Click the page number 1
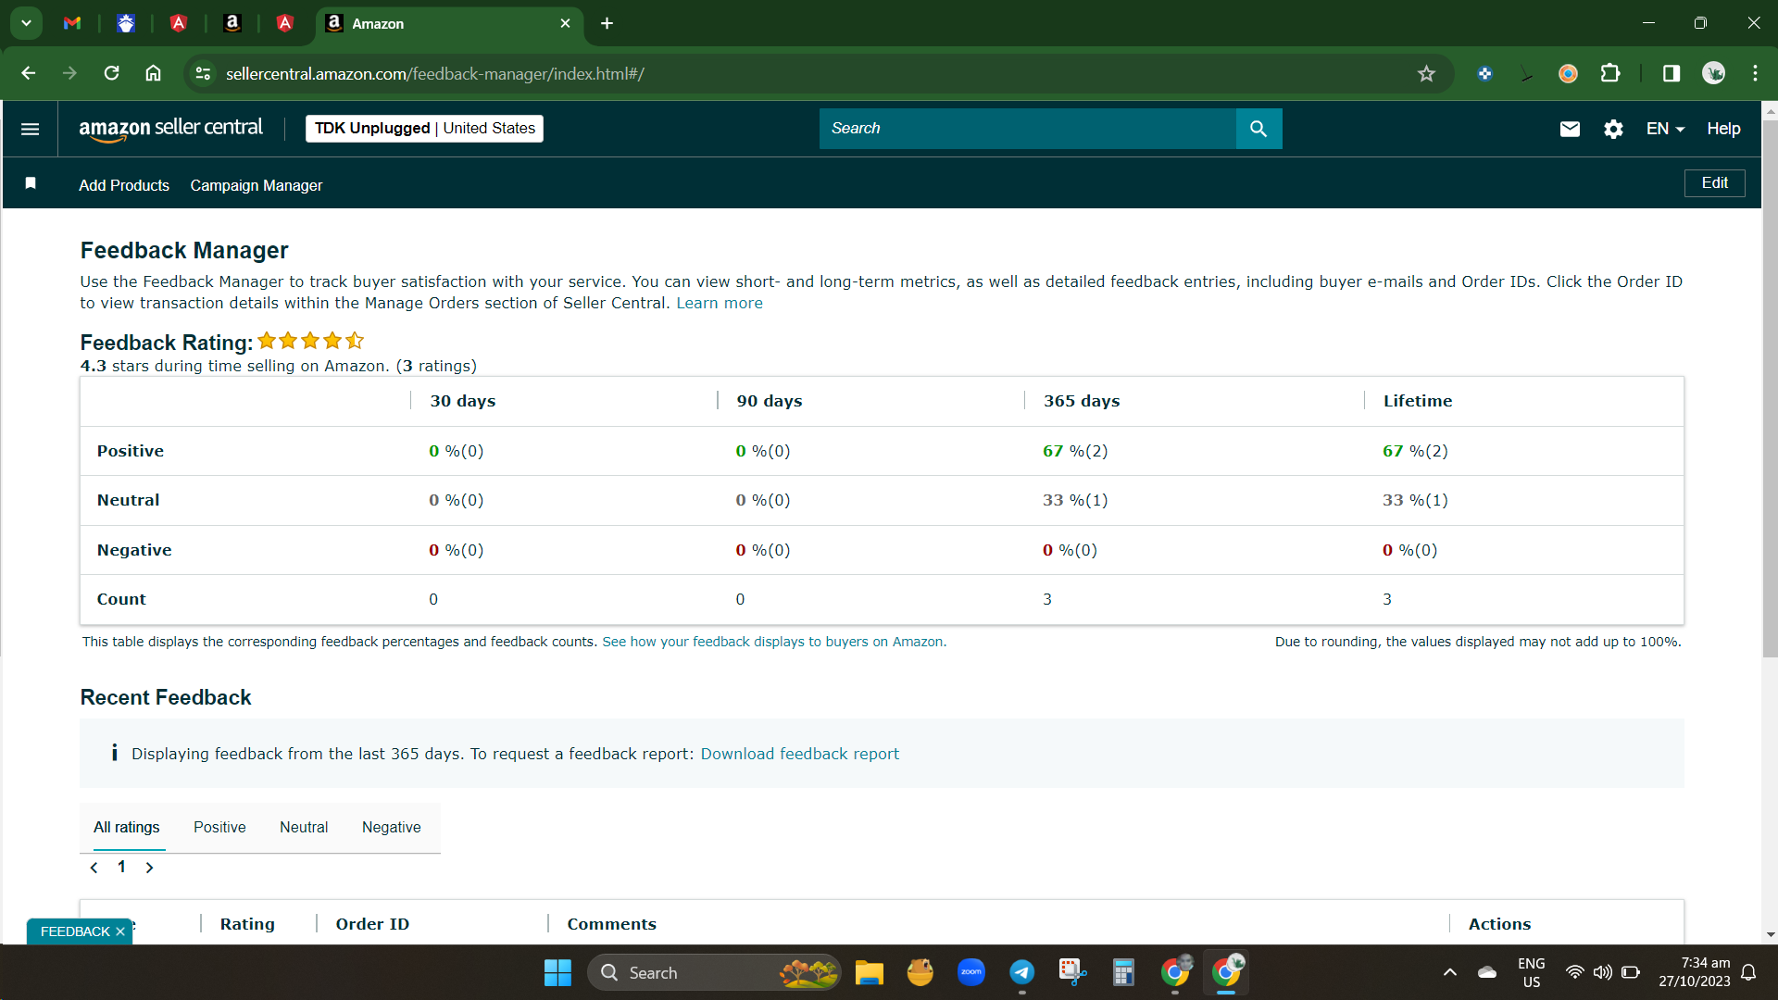1778x1000 pixels. (121, 868)
